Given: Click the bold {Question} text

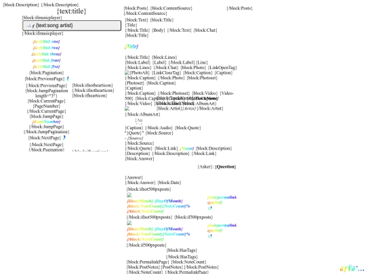Looking at the screenshot, I should tap(226, 166).
